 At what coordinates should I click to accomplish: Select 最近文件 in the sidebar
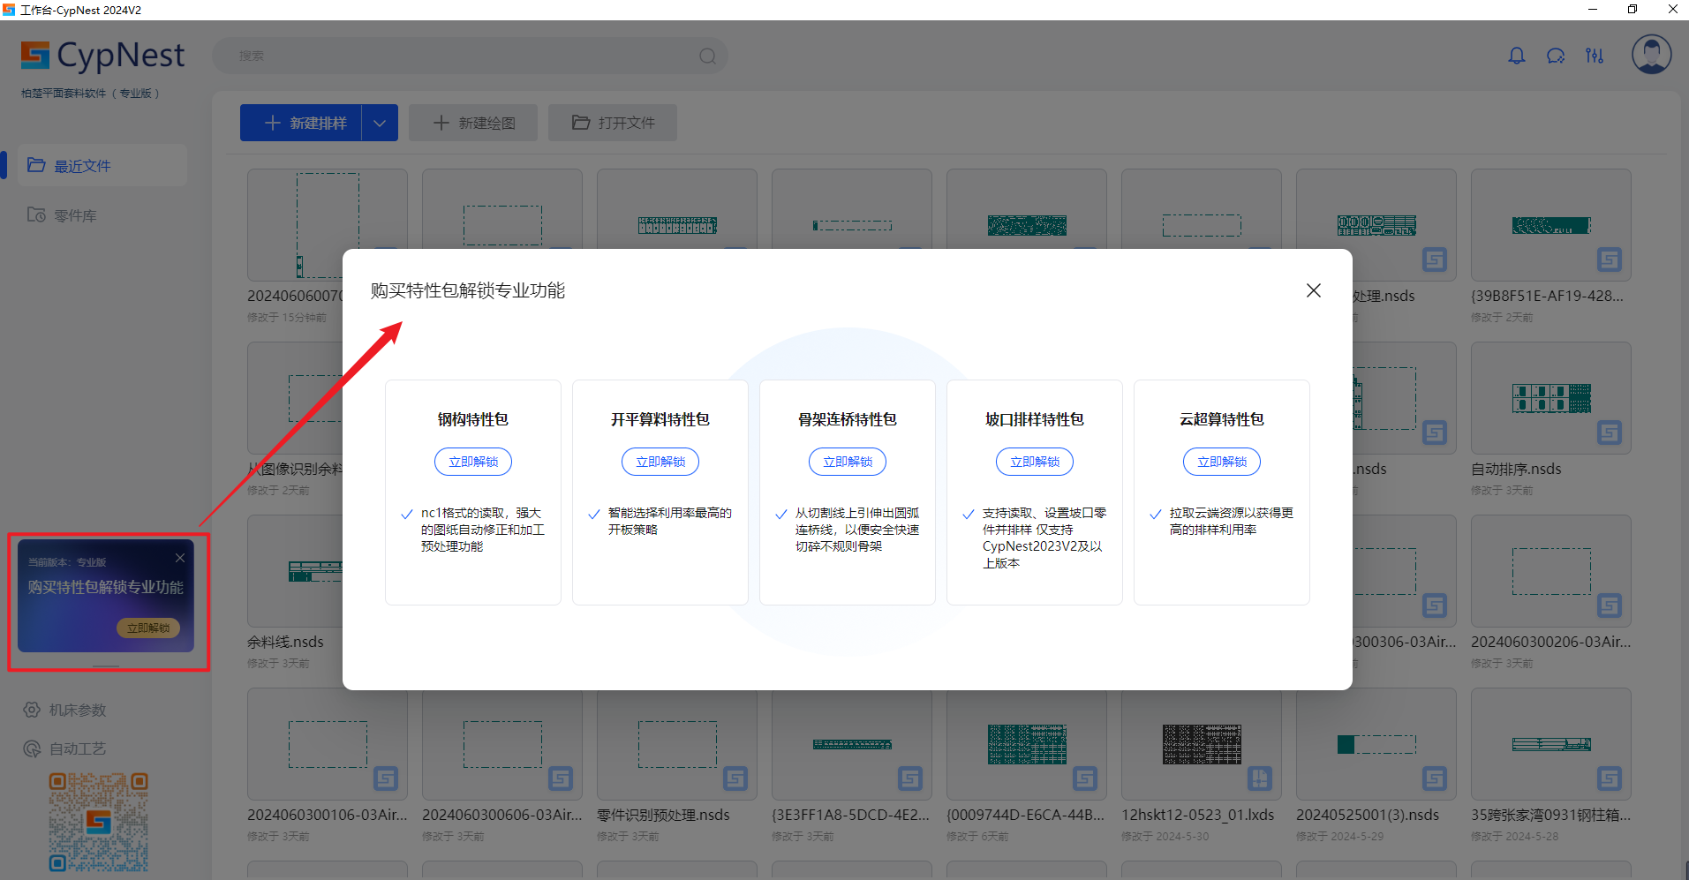click(102, 165)
